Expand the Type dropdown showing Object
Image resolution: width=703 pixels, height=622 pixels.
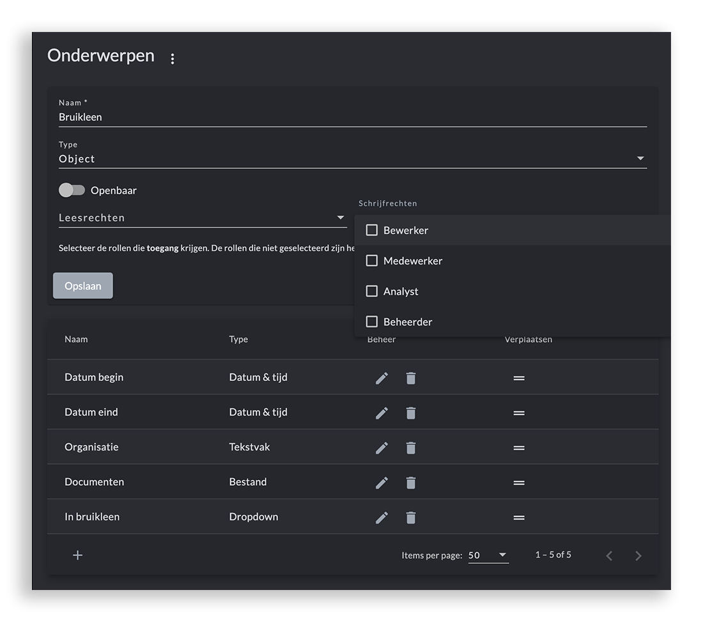(352, 159)
